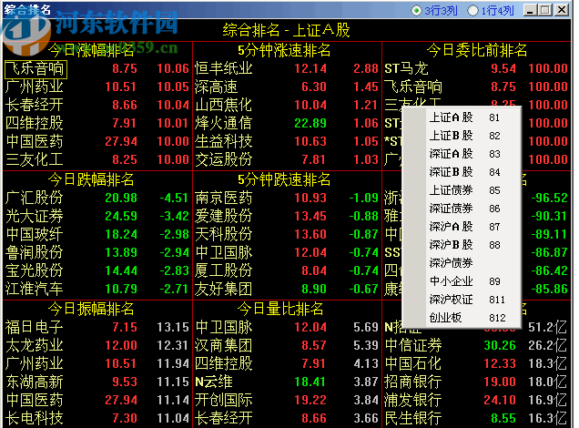Click 鲁润股份 in the decline ranking
The height and width of the screenshot is (428, 579).
(97, 252)
